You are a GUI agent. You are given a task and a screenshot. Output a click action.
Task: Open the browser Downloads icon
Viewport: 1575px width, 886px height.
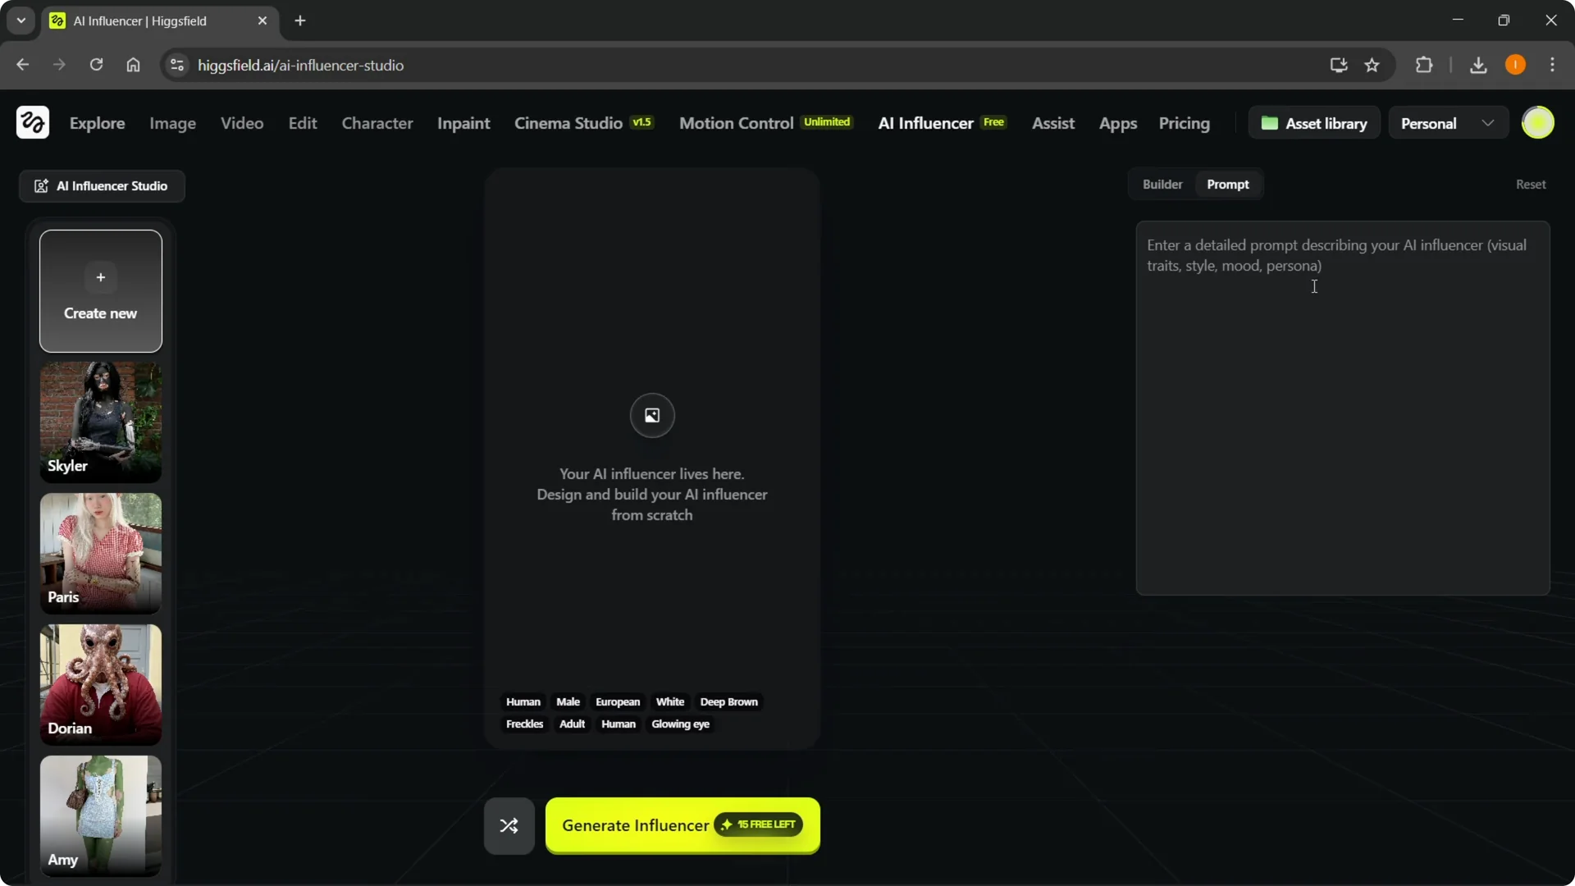point(1477,65)
